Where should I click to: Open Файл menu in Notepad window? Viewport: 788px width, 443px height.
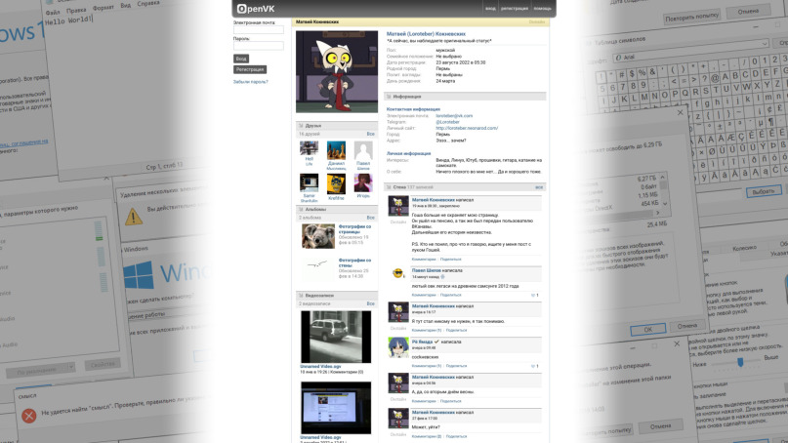coord(53,12)
